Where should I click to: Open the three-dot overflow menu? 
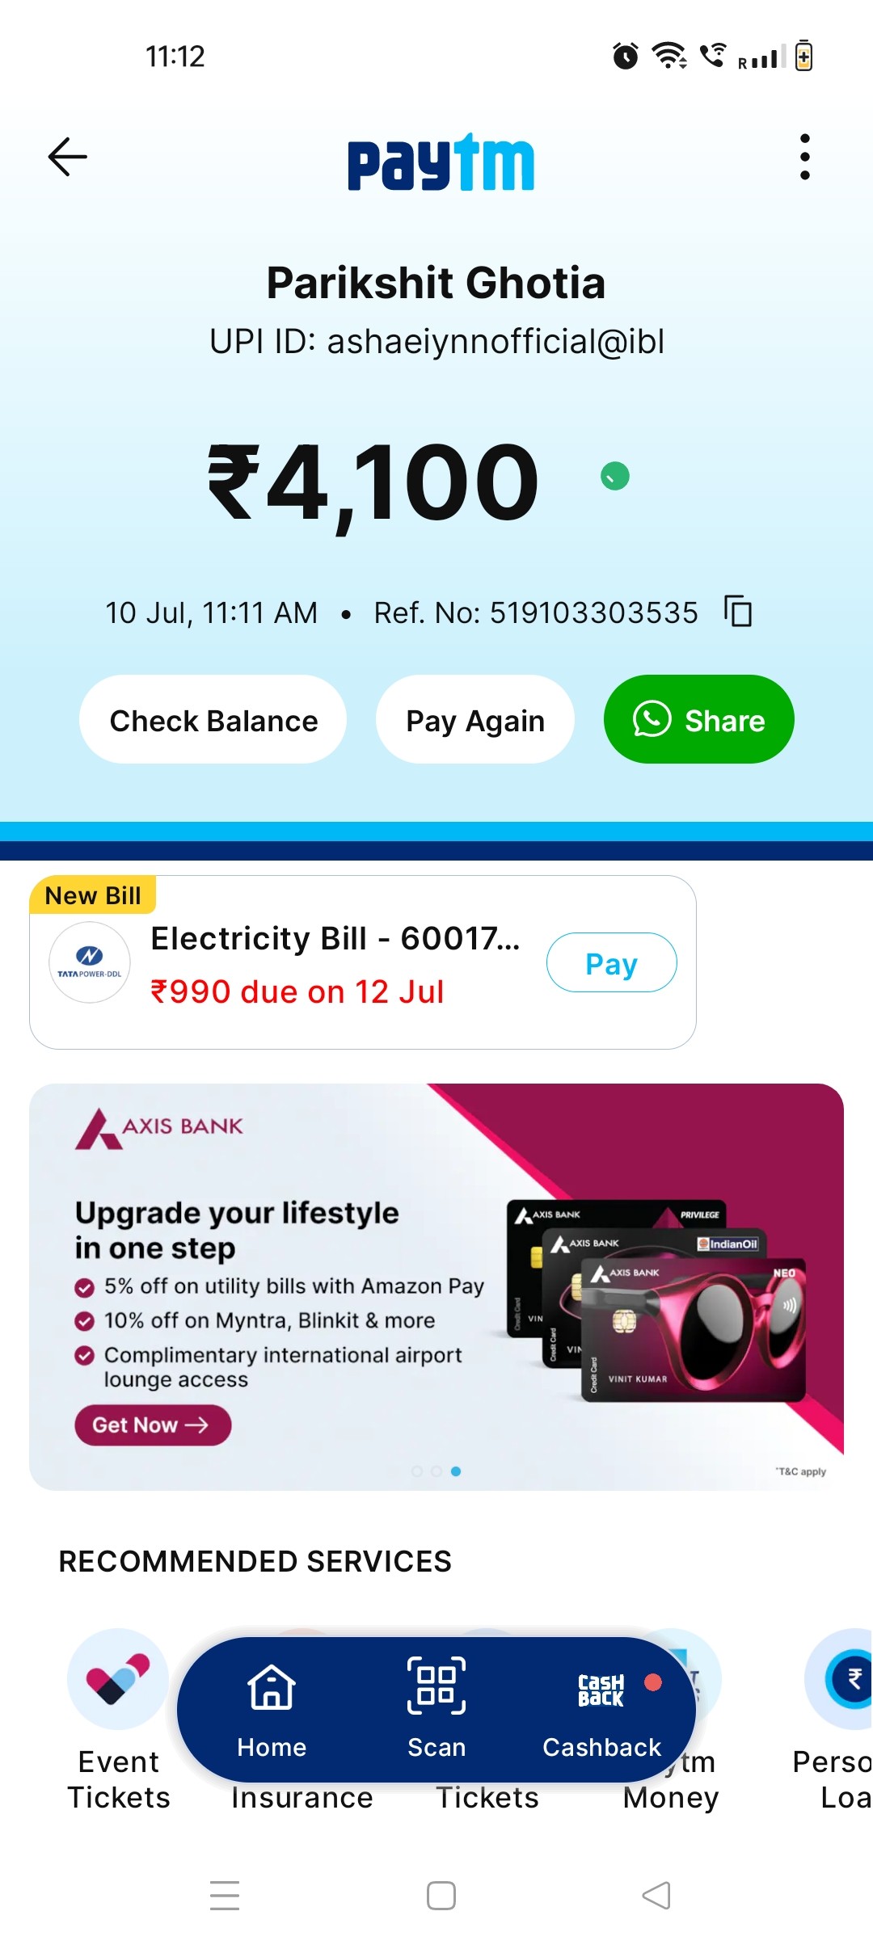(804, 157)
